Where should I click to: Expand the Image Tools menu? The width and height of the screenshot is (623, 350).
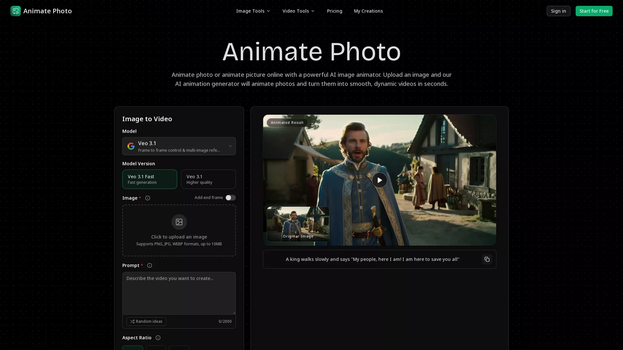click(253, 11)
